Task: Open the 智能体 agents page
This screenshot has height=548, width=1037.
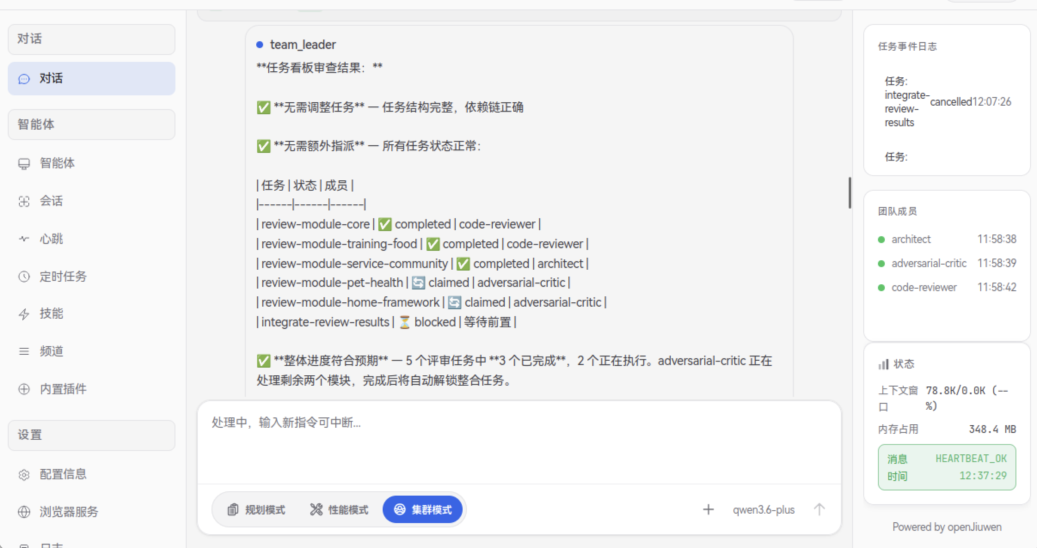Action: 92,163
